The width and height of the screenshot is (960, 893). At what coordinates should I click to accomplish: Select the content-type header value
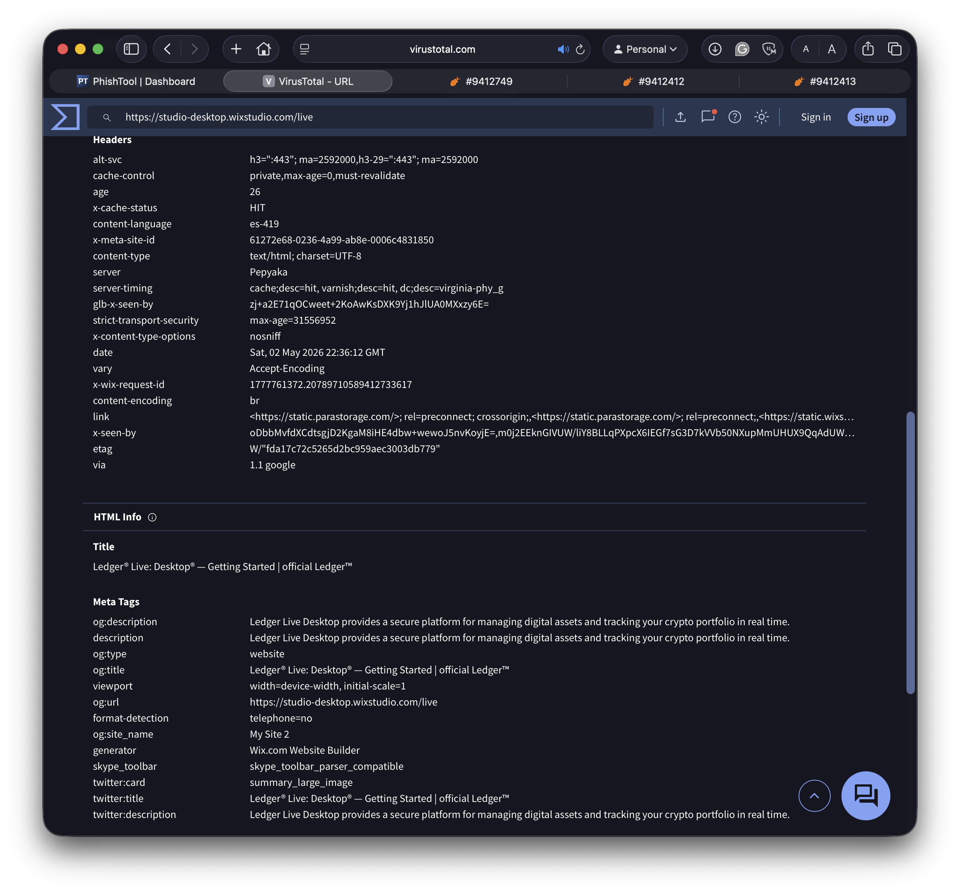pos(306,256)
